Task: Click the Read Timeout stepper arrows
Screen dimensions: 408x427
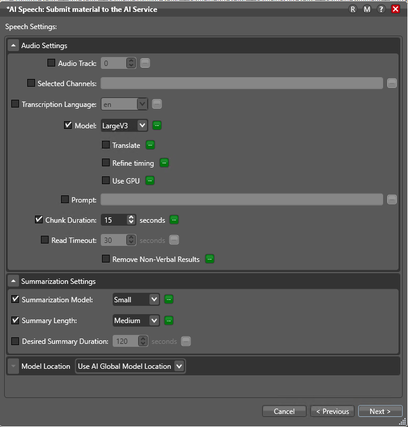Action: point(131,240)
